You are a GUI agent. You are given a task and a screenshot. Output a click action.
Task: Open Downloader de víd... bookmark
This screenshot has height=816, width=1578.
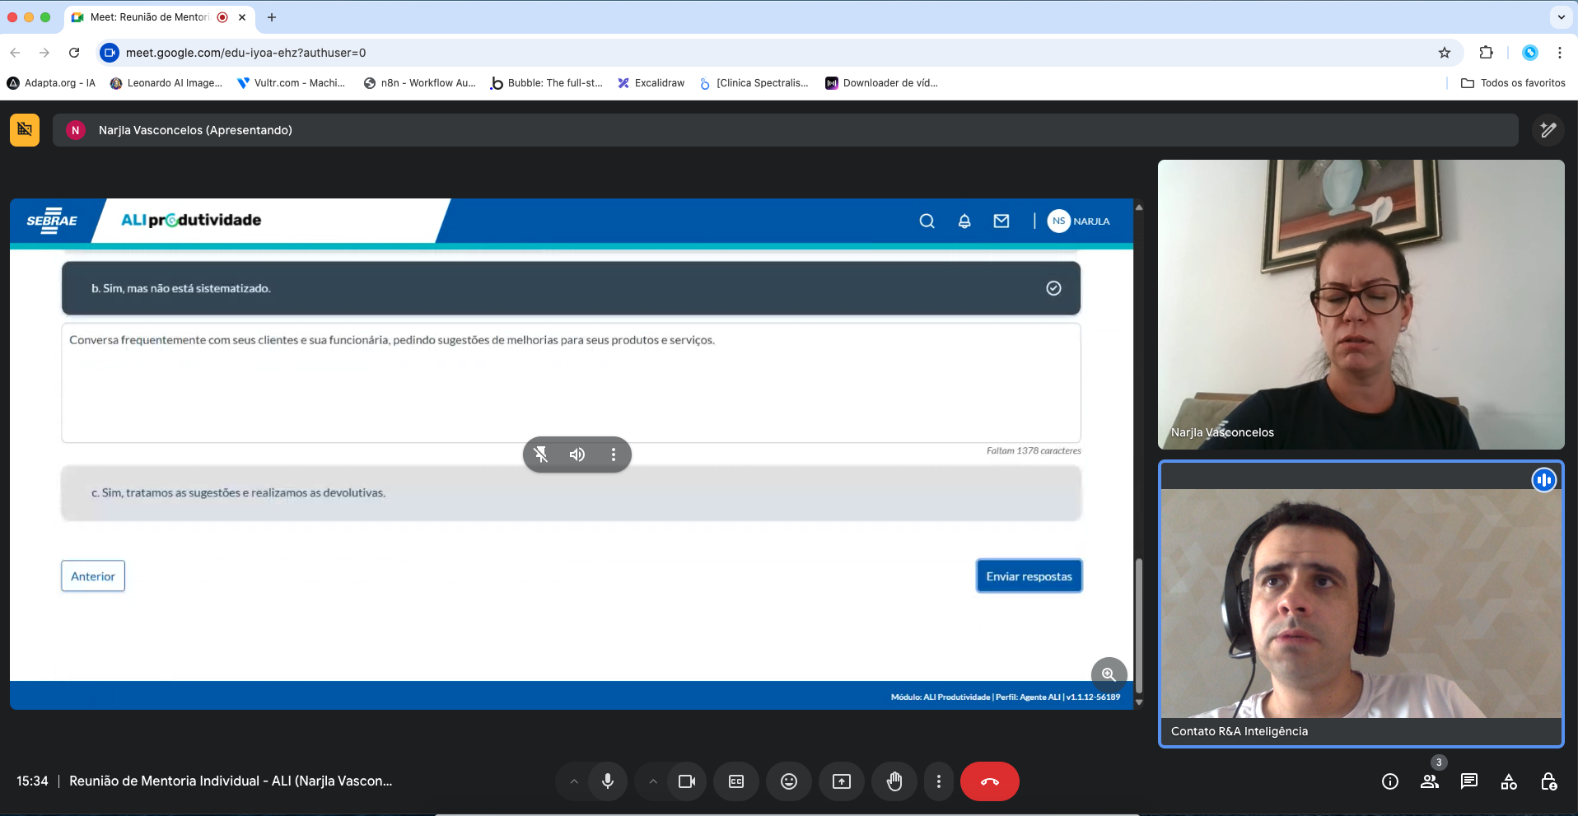[x=881, y=83]
